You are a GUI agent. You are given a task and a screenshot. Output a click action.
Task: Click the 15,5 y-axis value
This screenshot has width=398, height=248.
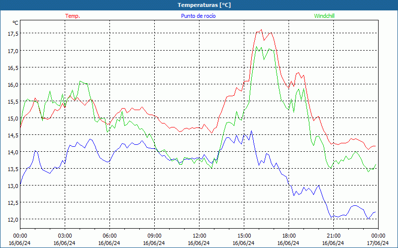(x=13, y=102)
